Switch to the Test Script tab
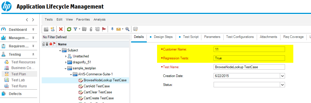 point(191,37)
